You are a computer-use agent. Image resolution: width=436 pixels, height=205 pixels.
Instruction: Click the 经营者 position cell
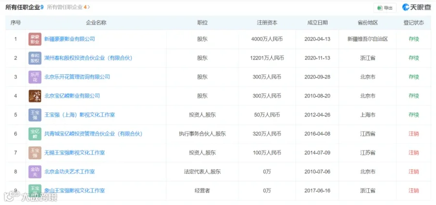pyautogui.click(x=202, y=190)
